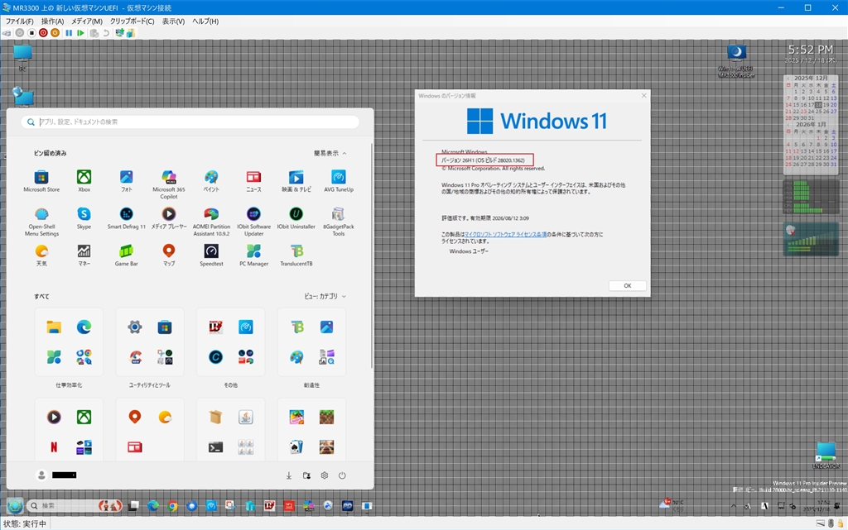Open AOMEI Partition Assistant app
Image resolution: width=848 pixels, height=530 pixels.
pyautogui.click(x=211, y=215)
